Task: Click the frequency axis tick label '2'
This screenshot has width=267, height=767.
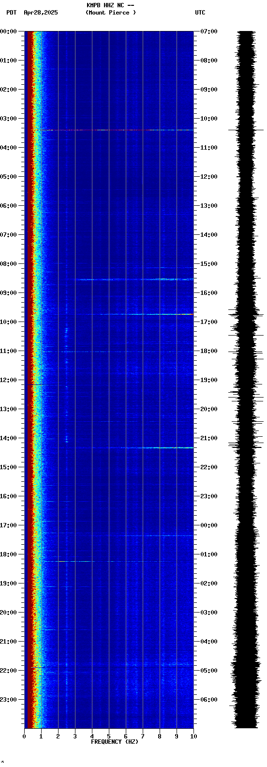Action: (x=58, y=736)
